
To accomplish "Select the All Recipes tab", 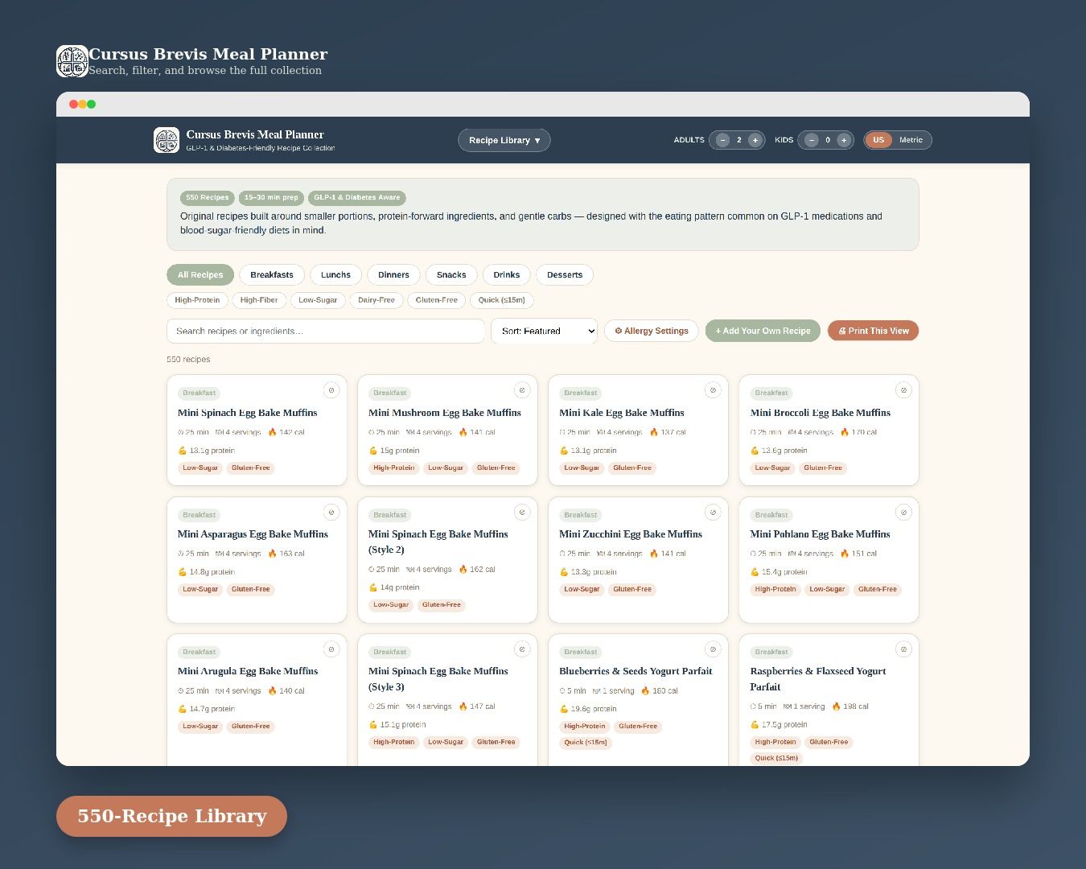I will pyautogui.click(x=200, y=275).
